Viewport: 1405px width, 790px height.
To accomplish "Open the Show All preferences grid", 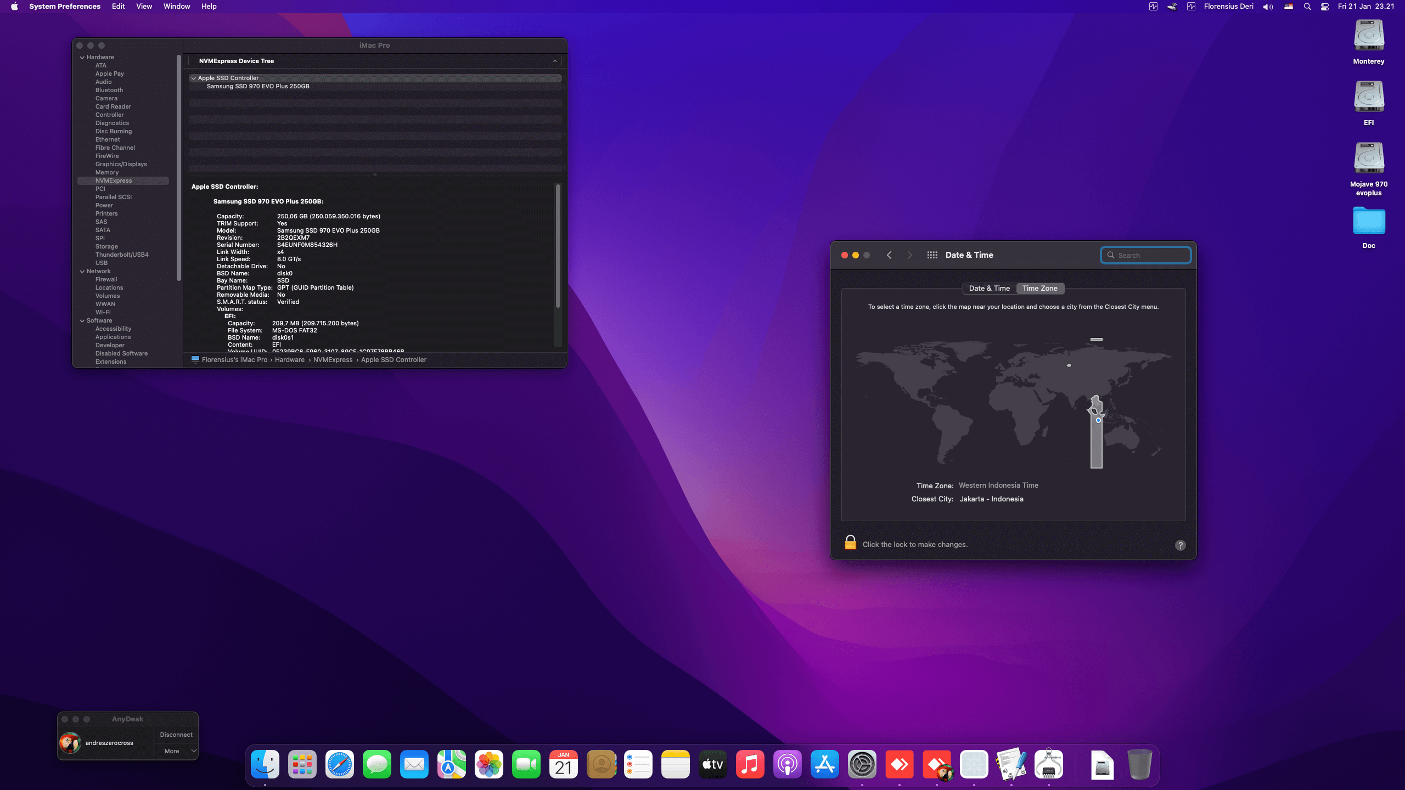I will [x=932, y=255].
